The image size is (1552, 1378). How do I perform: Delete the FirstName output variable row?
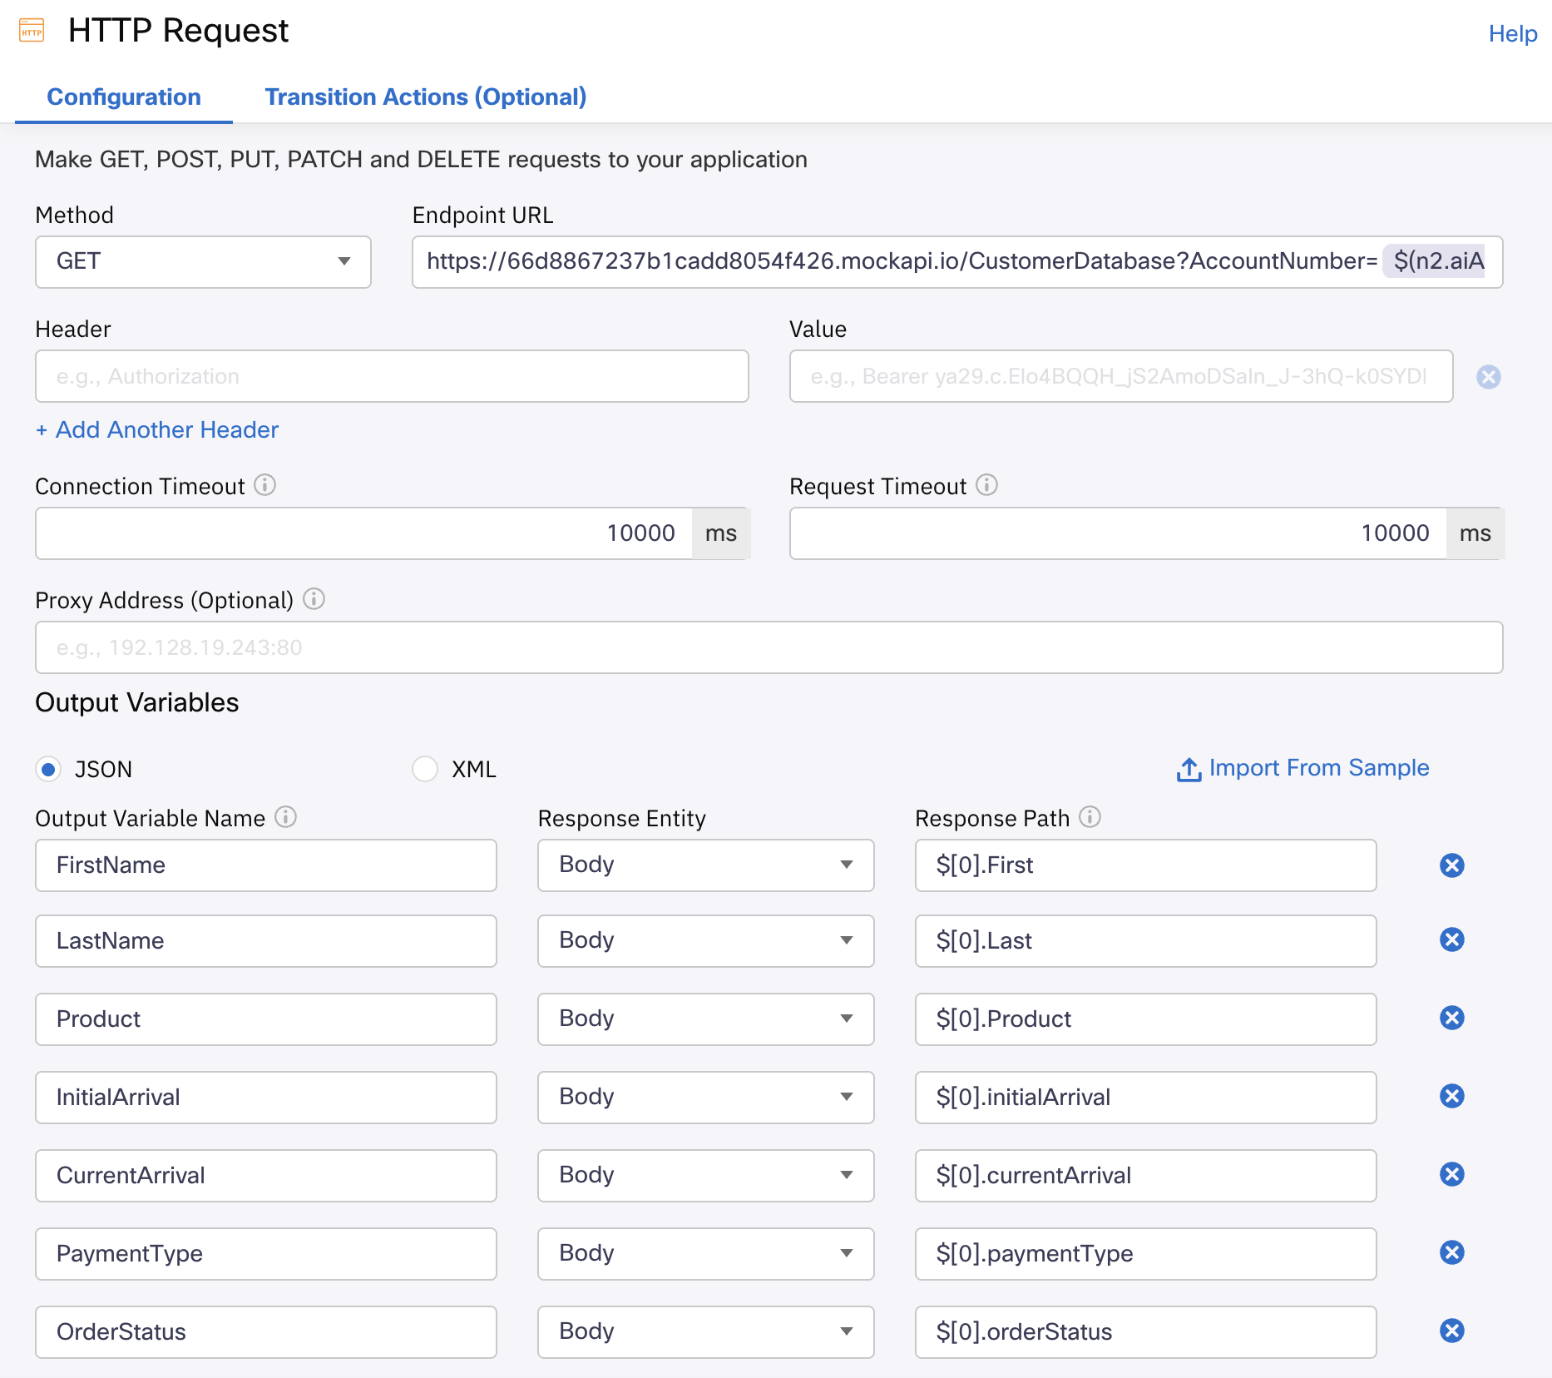1452,865
